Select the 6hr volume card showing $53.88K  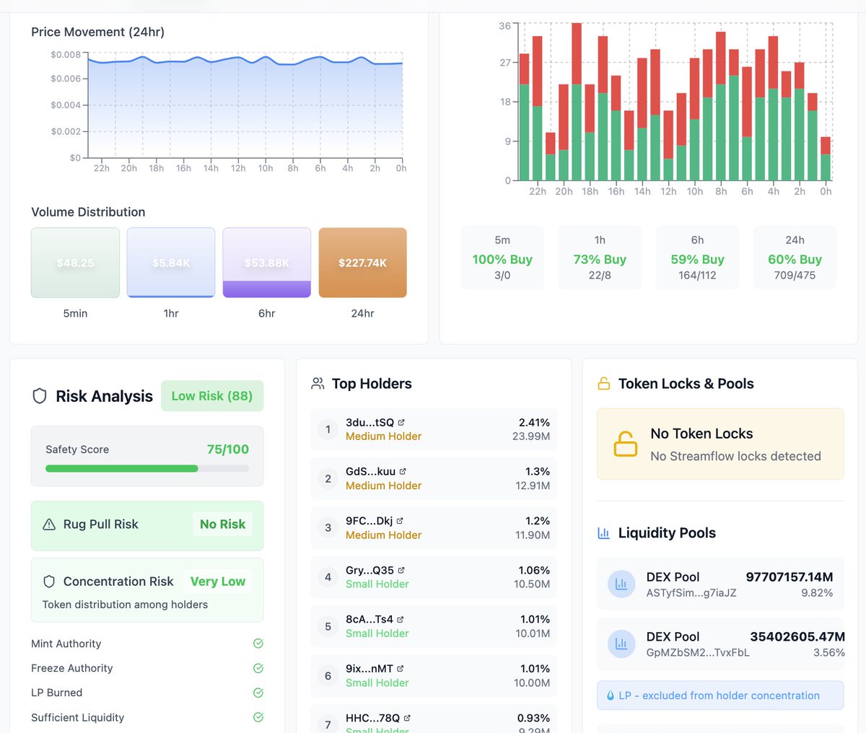(267, 263)
